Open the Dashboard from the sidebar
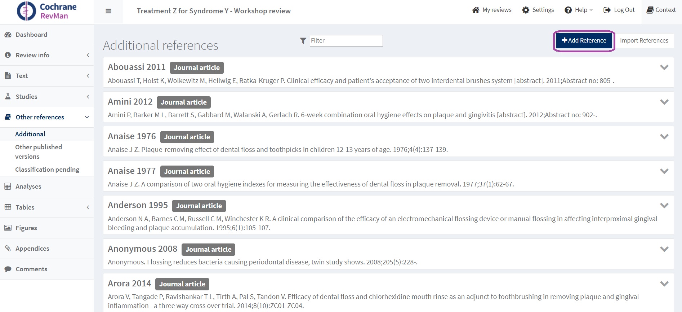 31,35
